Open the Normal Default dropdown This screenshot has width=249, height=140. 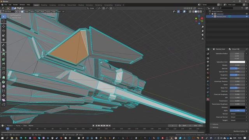coord(237,114)
